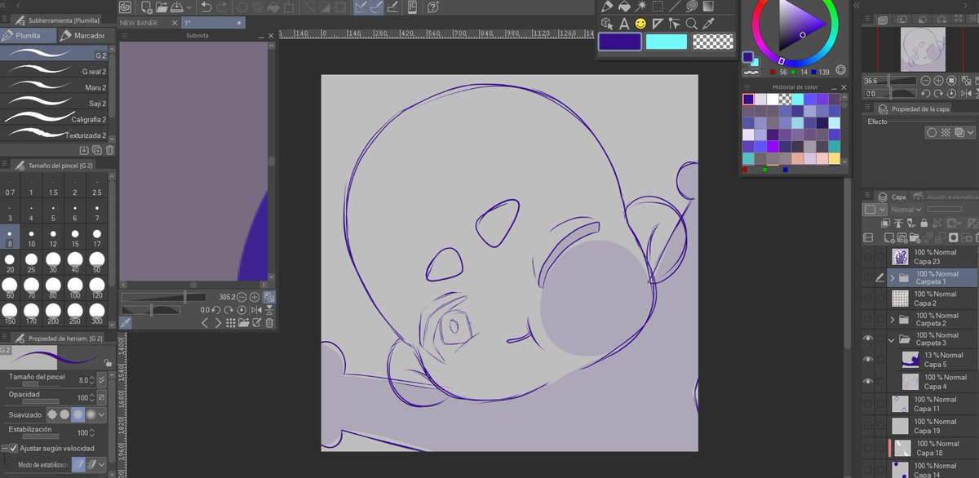
Task: Undo the last action
Action: (206, 7)
